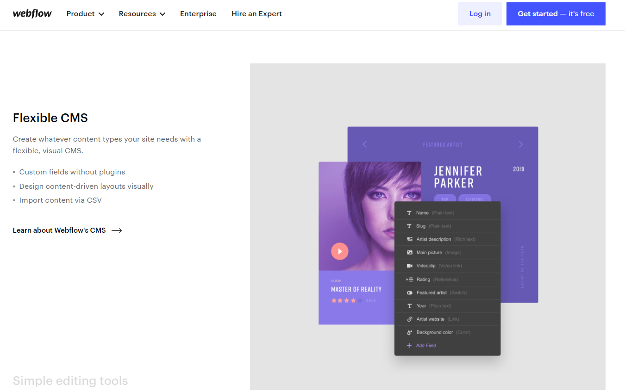Click previous arrow in Featured Artist card
625x391 pixels.
(x=364, y=144)
